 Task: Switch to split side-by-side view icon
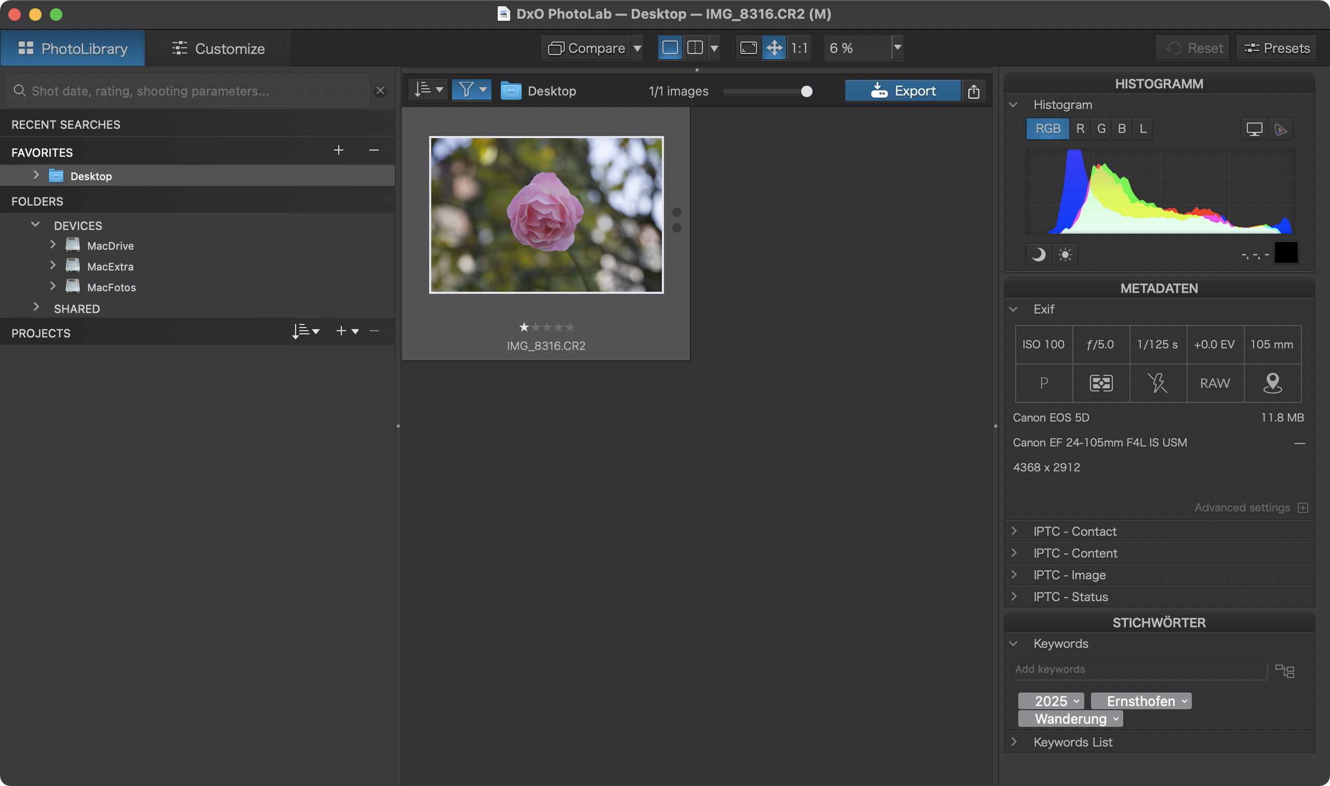(x=695, y=48)
